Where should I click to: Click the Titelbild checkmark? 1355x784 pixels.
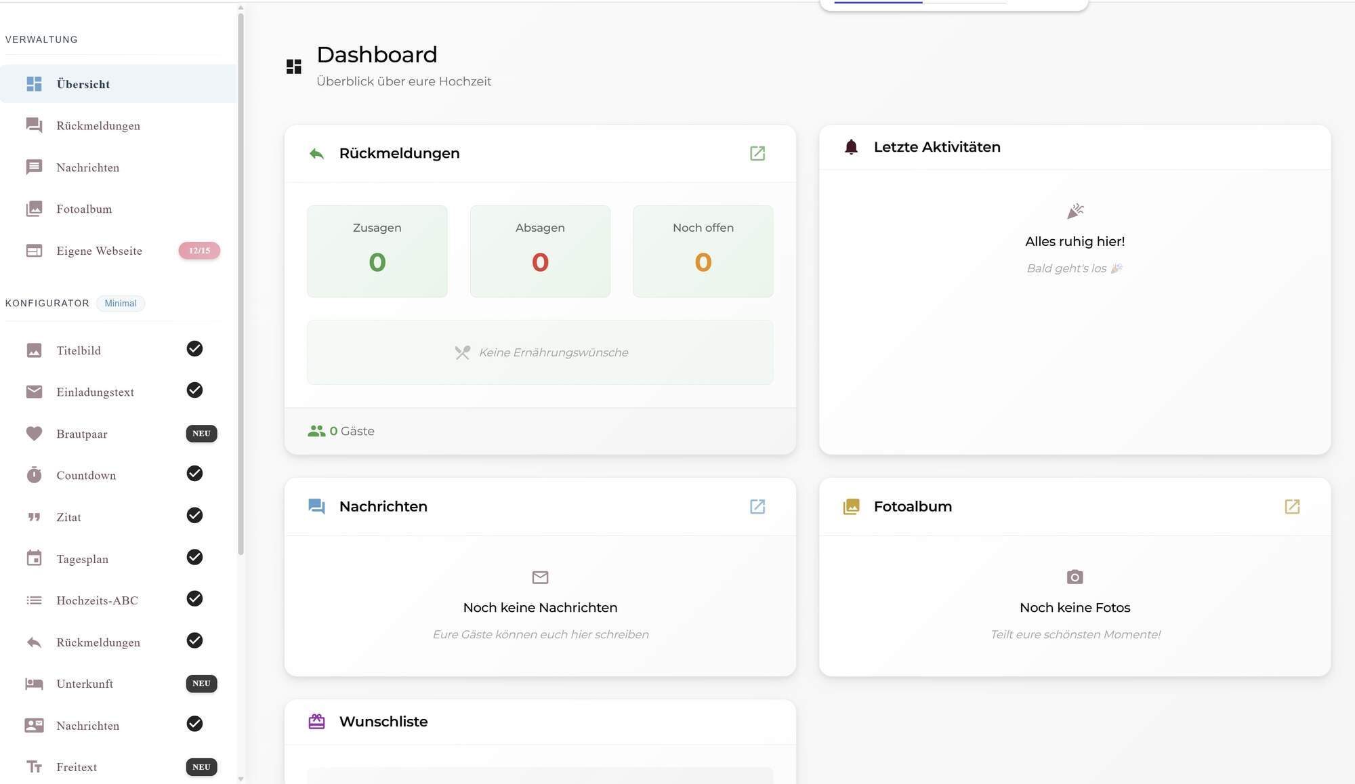(x=194, y=348)
